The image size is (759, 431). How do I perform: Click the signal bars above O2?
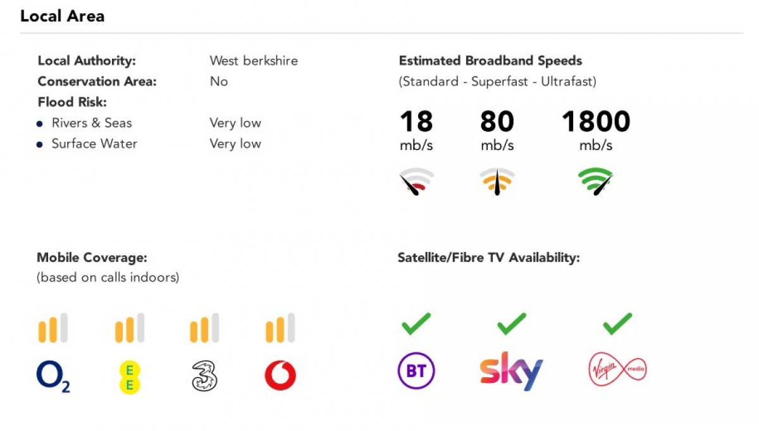[x=53, y=328]
